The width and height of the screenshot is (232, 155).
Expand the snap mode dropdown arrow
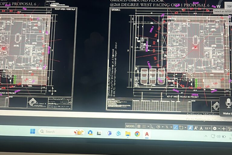(148, 127)
